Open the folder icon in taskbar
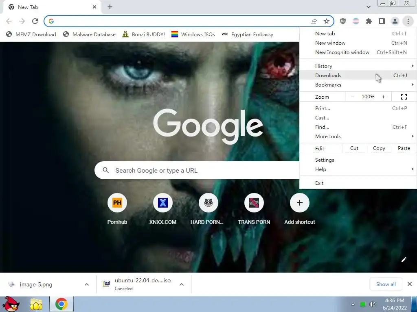Screen dimensions: 417x312 click(36, 304)
